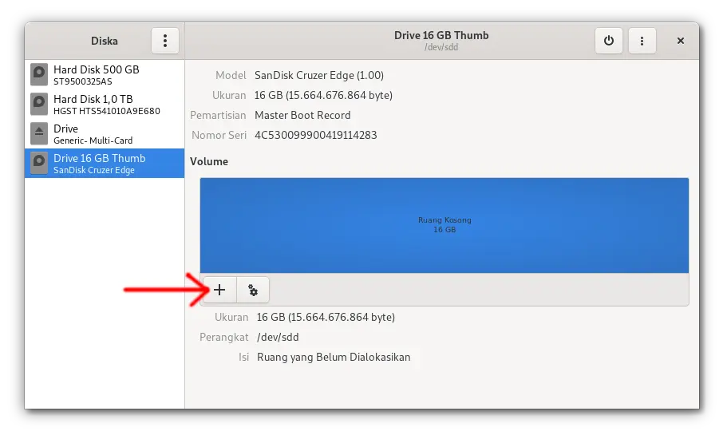Click the serial number 4C530099900419114283
The height and width of the screenshot is (439, 727).
click(x=316, y=135)
